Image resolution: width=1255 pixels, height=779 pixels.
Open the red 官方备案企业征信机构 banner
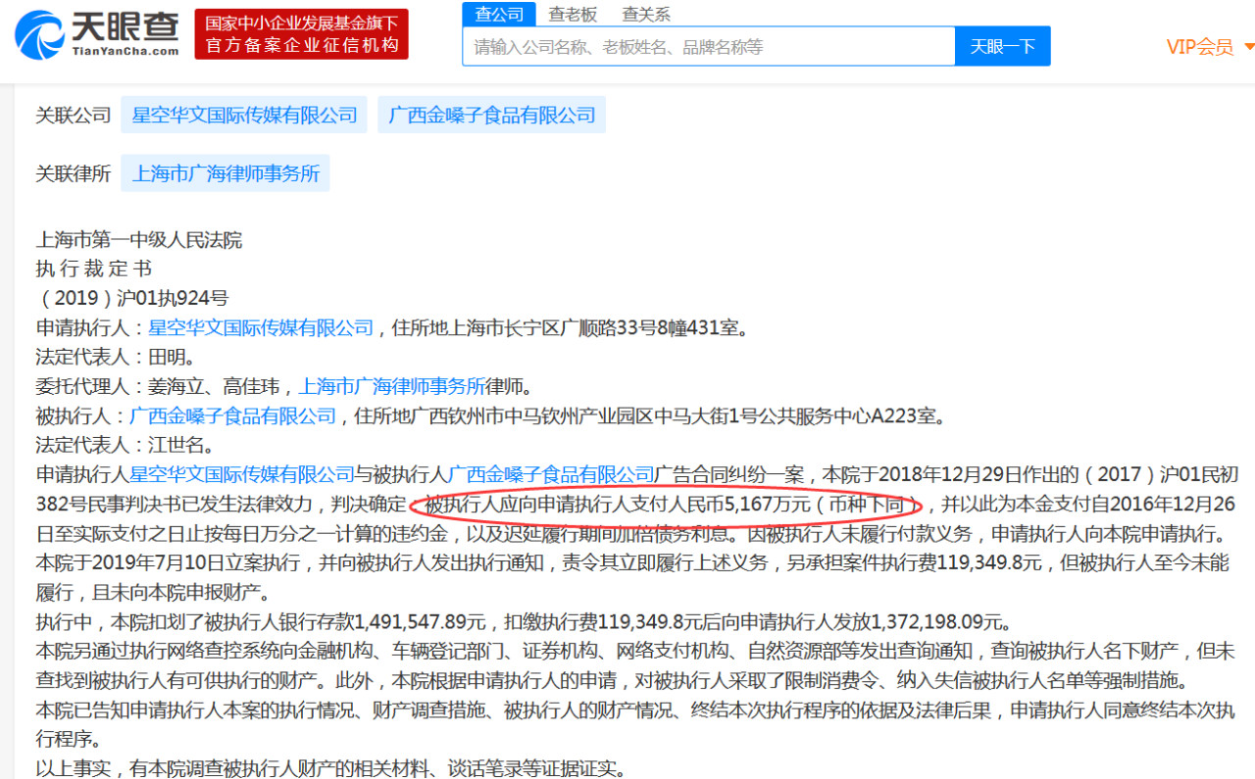[x=302, y=34]
